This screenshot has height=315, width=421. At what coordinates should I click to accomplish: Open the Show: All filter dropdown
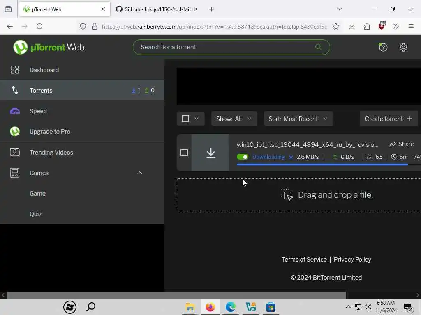(234, 119)
